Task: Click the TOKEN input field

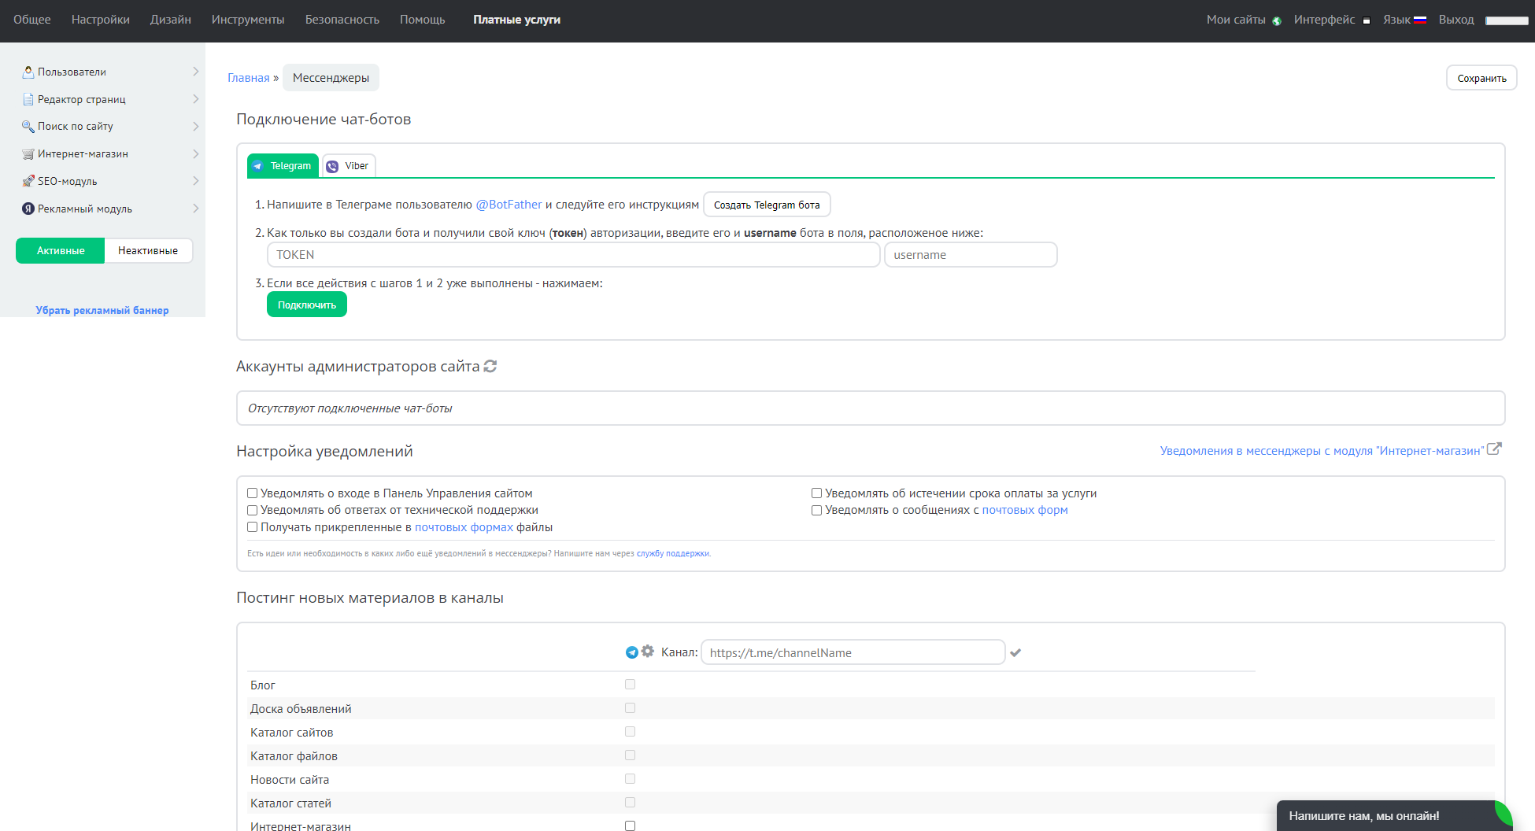Action: [x=573, y=255]
